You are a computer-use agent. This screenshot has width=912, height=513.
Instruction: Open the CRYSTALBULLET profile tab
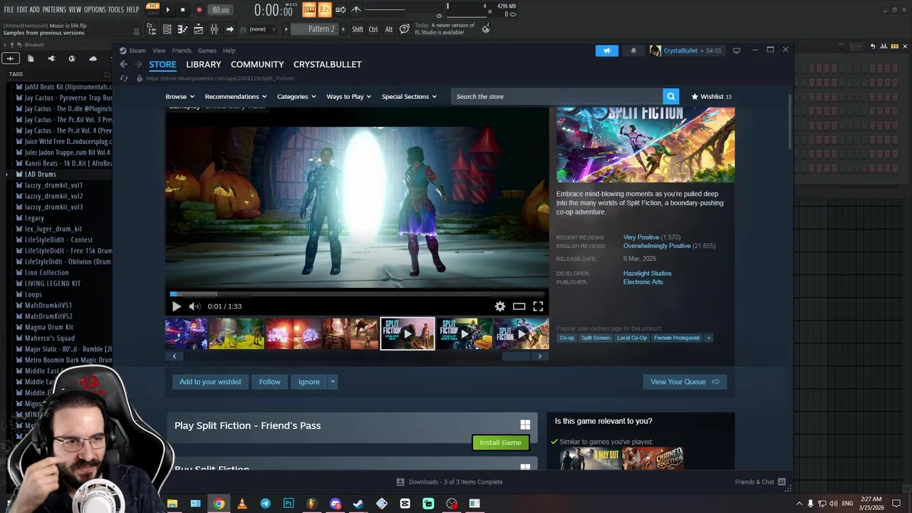click(x=328, y=64)
